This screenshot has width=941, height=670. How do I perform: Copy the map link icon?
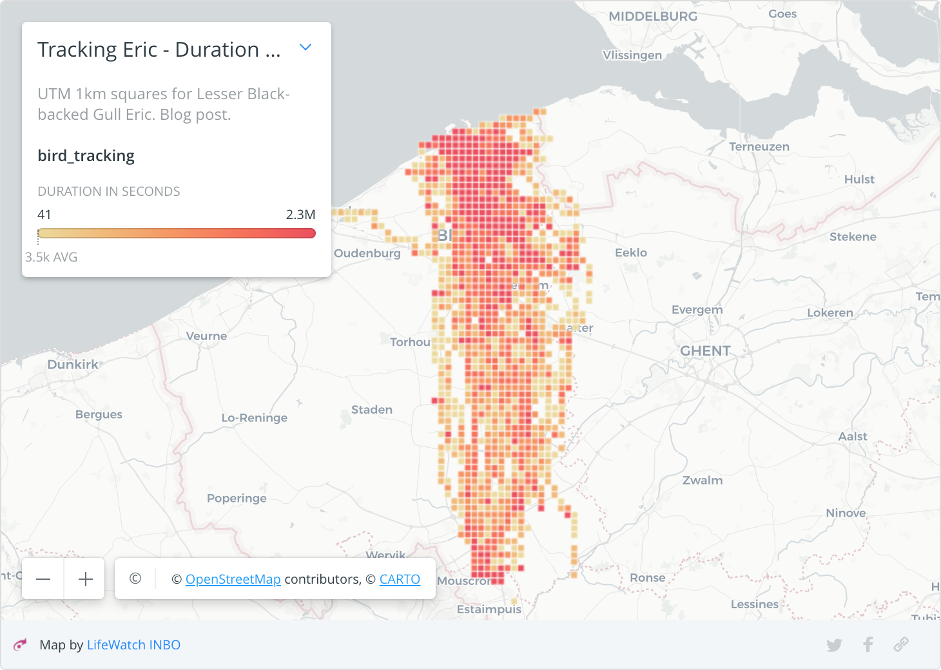901,644
